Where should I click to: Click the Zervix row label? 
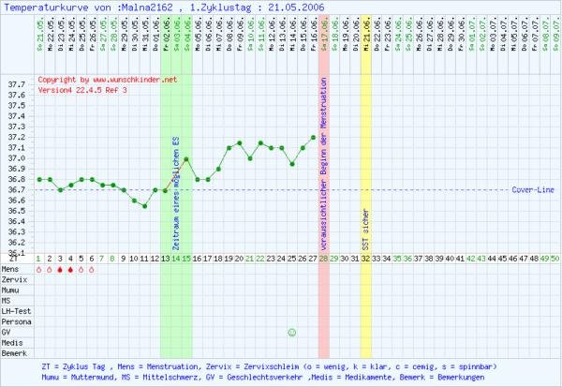[14, 280]
